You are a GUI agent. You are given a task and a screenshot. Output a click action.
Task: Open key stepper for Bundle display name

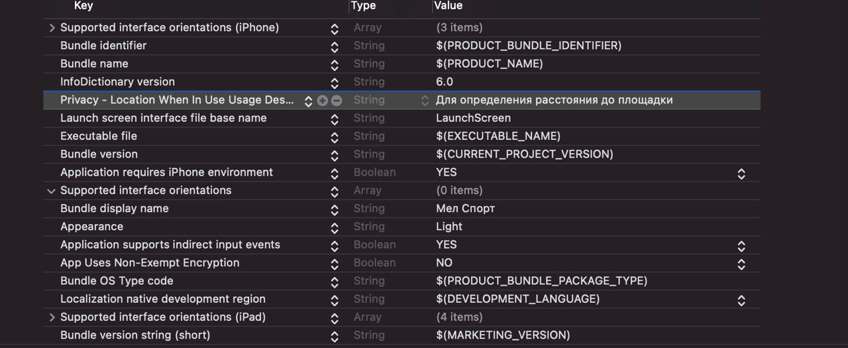[335, 209]
